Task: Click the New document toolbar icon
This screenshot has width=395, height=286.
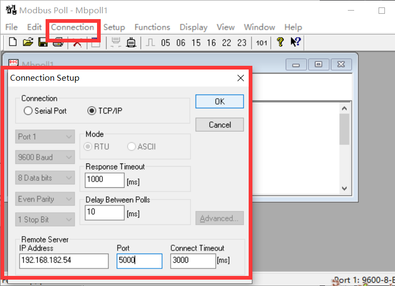Action: (x=13, y=42)
